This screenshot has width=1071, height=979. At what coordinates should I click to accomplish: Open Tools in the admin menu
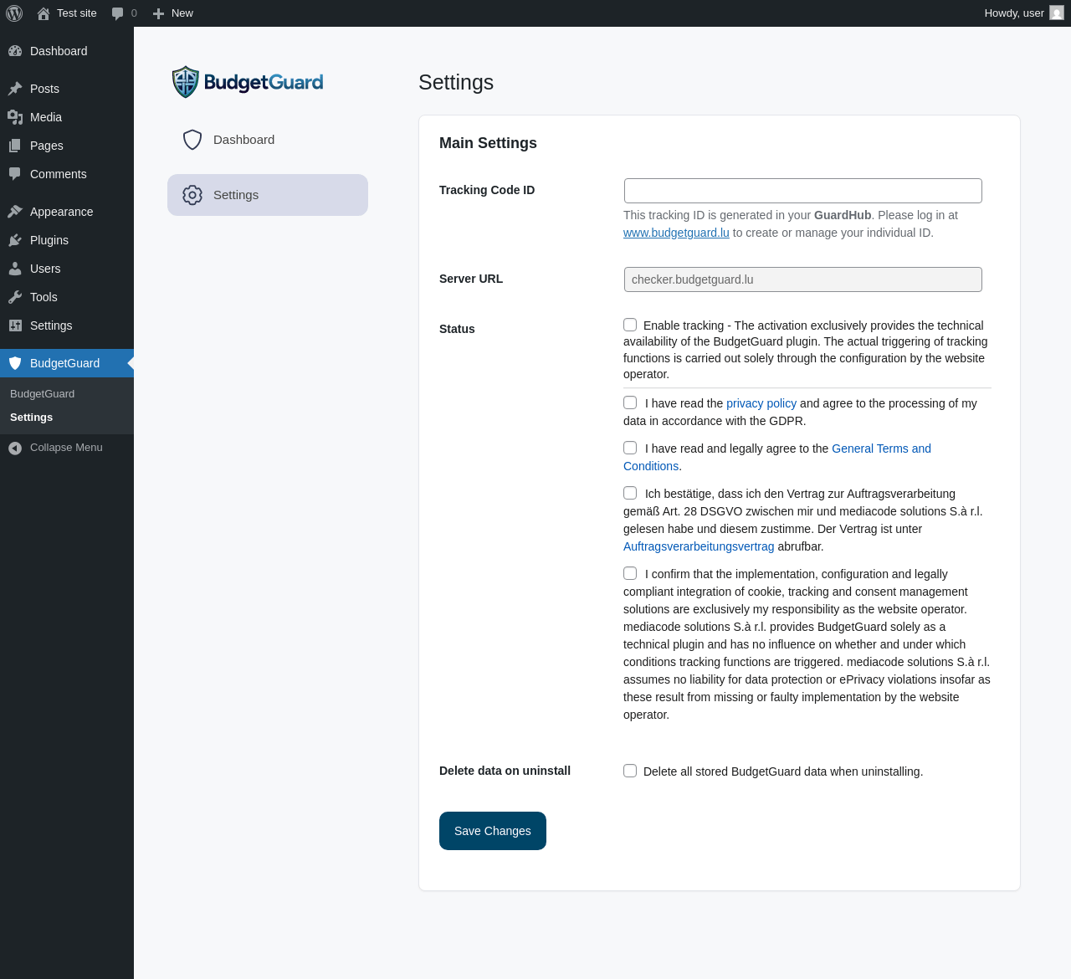[67, 297]
